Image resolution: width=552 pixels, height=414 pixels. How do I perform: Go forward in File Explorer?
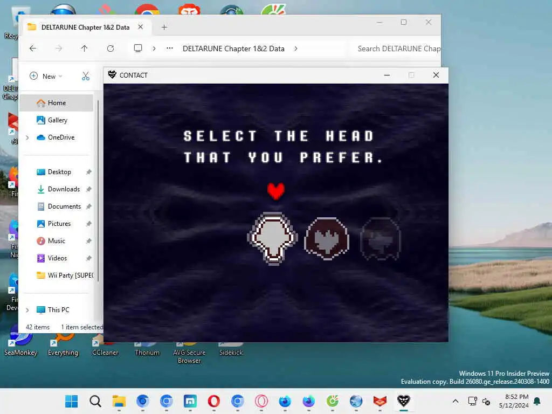(x=59, y=49)
